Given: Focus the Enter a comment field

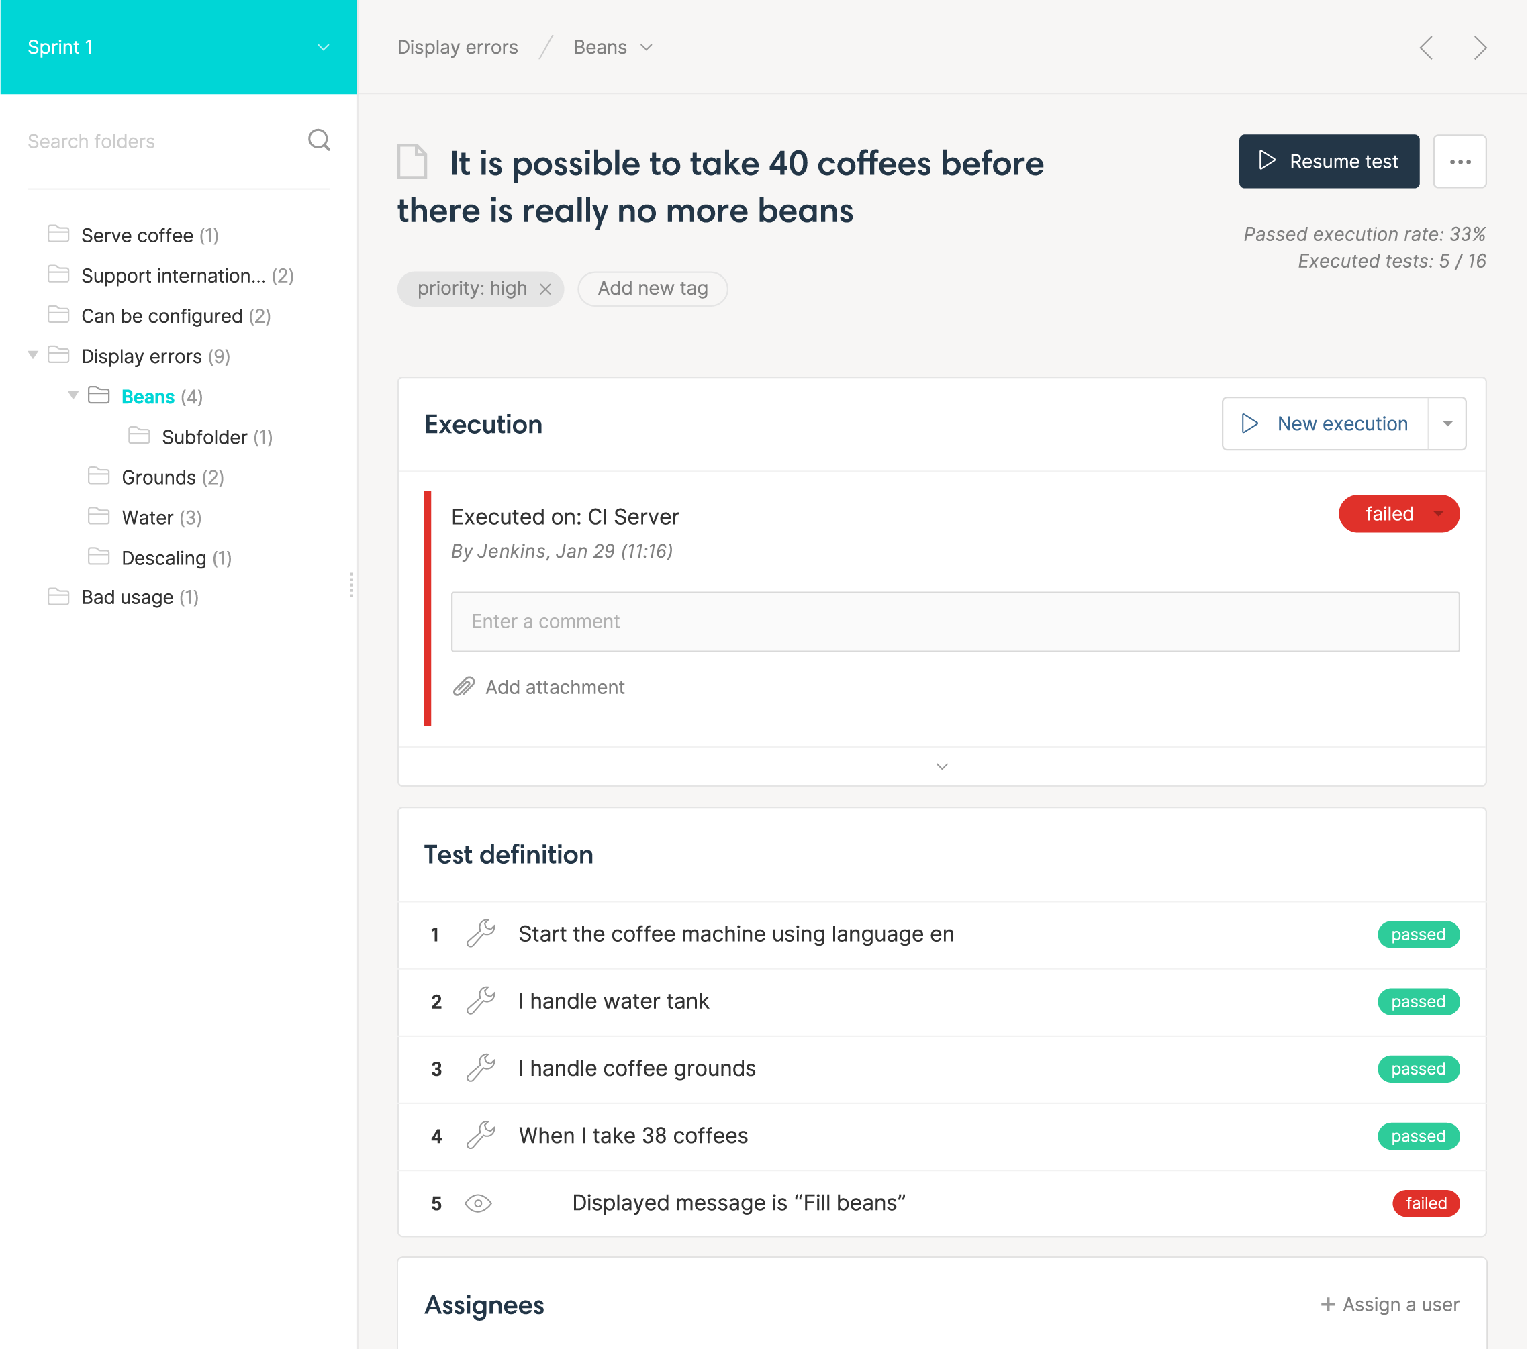Looking at the screenshot, I should point(955,621).
